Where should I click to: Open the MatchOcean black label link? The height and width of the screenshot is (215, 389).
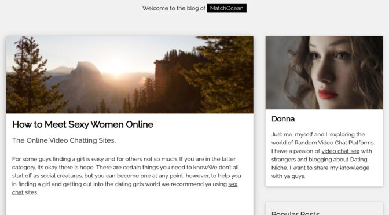point(226,8)
